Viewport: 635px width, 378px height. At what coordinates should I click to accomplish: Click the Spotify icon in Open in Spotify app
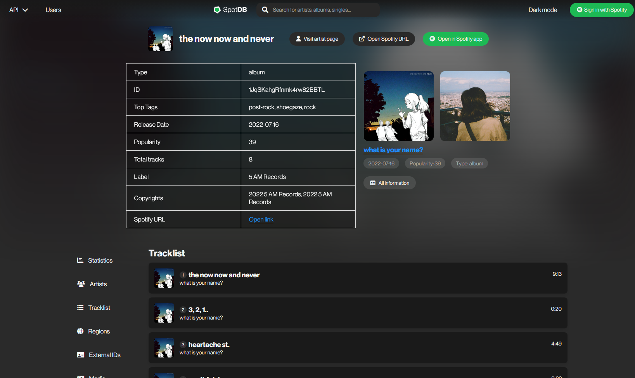[x=432, y=39]
